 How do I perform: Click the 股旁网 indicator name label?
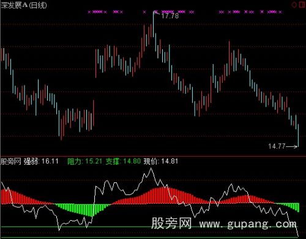(x=11, y=162)
